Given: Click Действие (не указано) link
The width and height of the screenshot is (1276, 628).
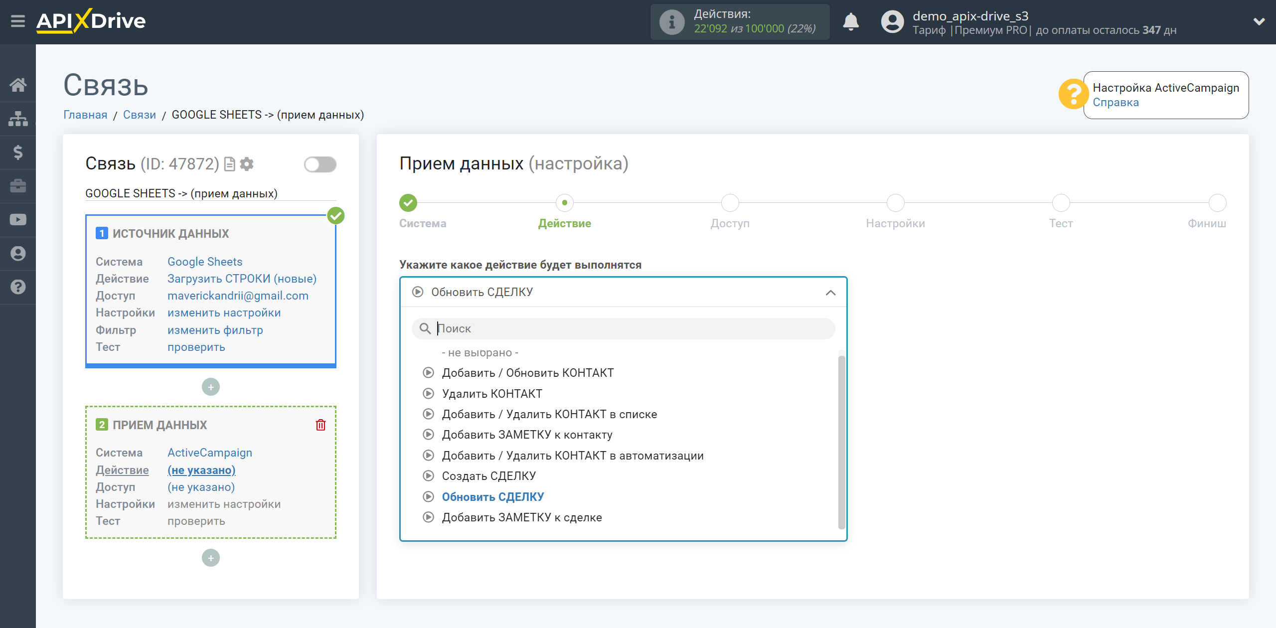Looking at the screenshot, I should (x=201, y=470).
